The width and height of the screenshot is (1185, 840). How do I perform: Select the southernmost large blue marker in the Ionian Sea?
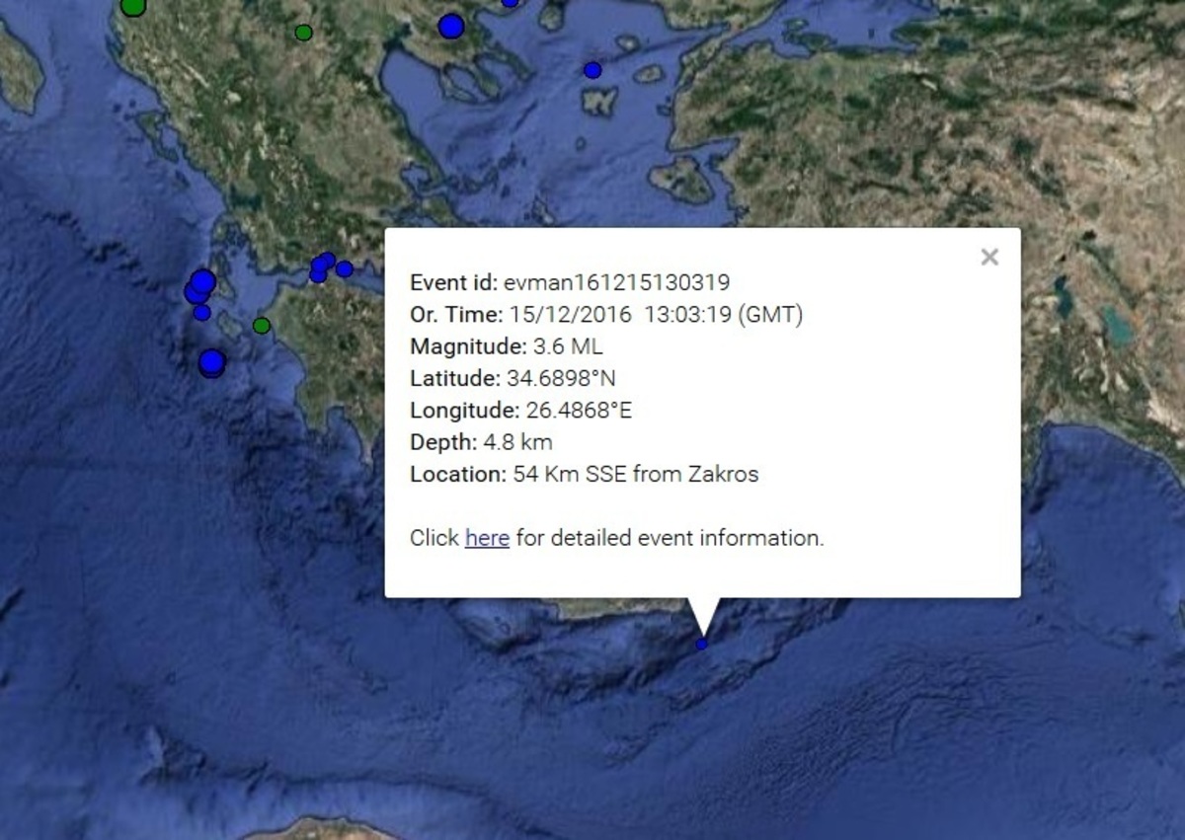click(x=211, y=363)
